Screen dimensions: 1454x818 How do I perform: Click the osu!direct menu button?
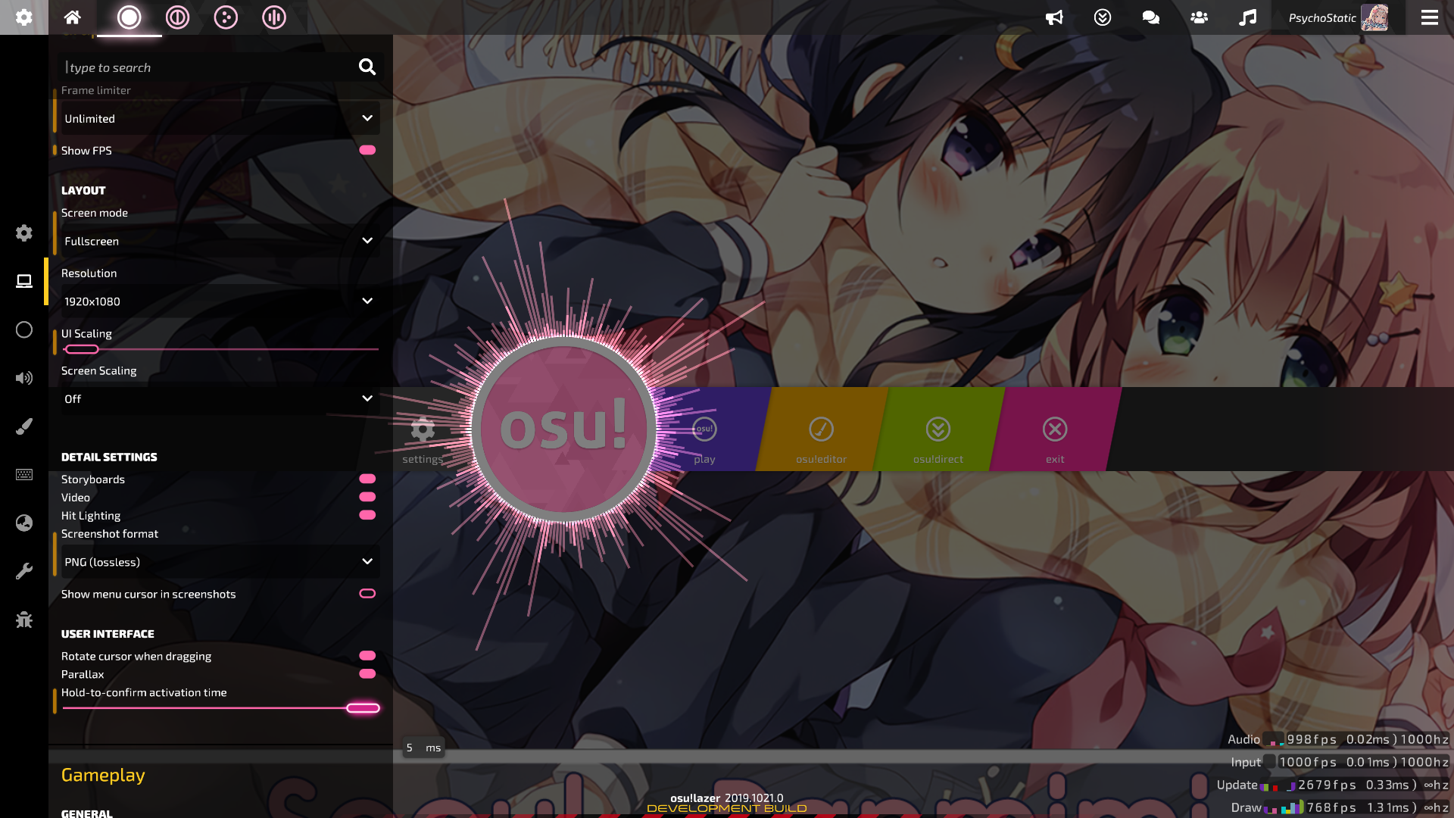pyautogui.click(x=938, y=429)
